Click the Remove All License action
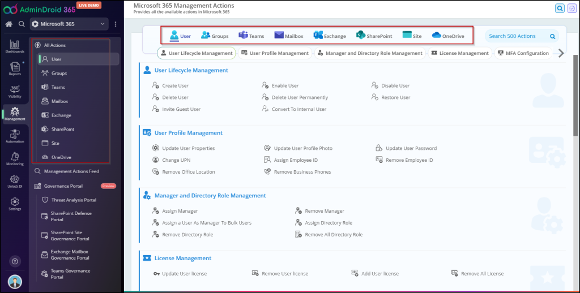The width and height of the screenshot is (580, 293). pos(477,274)
